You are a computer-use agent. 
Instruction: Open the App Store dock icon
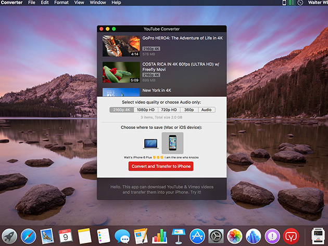[x=197, y=236]
